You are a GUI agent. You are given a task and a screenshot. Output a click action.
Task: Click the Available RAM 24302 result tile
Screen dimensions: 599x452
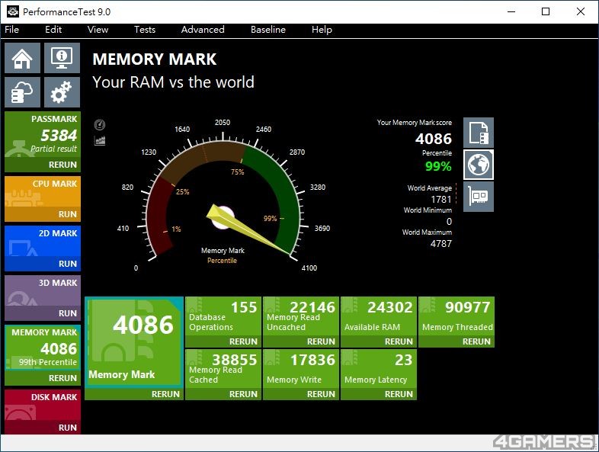coord(379,316)
